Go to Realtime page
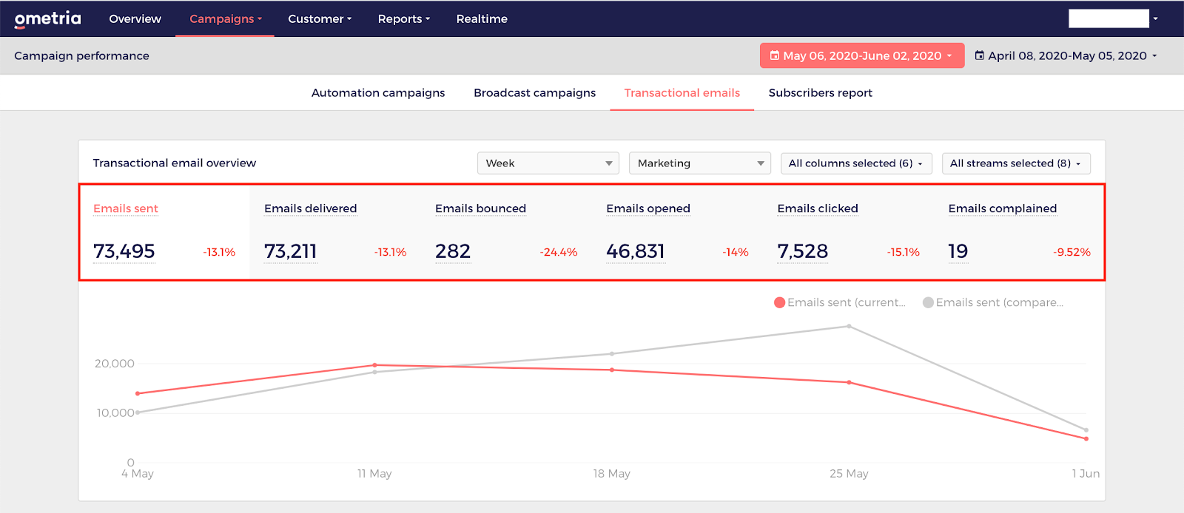1184x513 pixels. click(x=482, y=19)
